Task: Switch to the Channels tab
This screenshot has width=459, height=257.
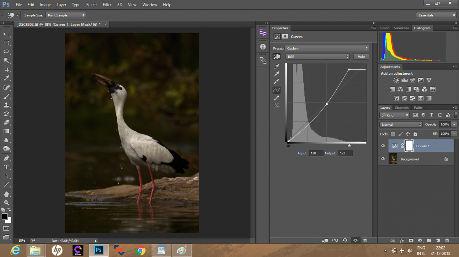Action: 402,108
